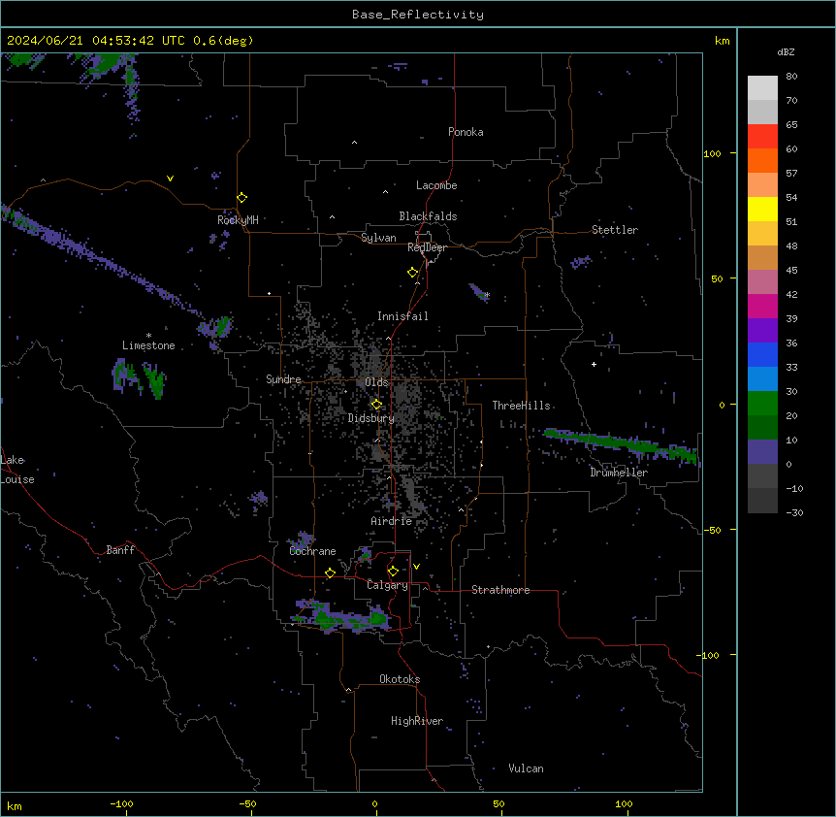Click the Ponoka town label
The image size is (836, 817).
[x=466, y=132]
